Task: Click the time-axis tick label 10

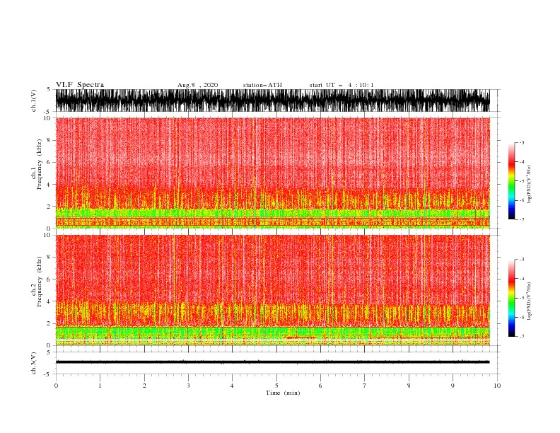Action: point(497,386)
